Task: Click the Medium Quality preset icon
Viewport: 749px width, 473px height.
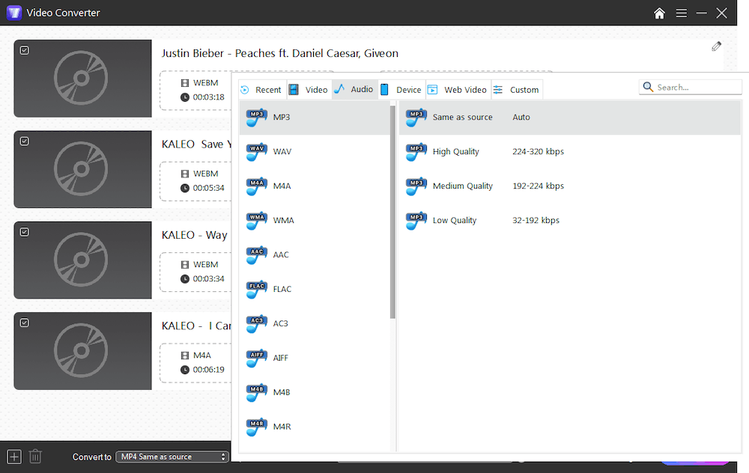Action: (x=416, y=186)
